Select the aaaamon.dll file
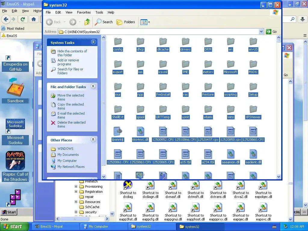The height and width of the screenshot is (231, 308). [230, 157]
